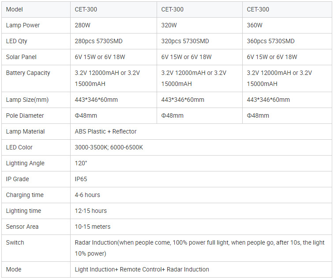Click the Solar Panel row label

pos(21,57)
